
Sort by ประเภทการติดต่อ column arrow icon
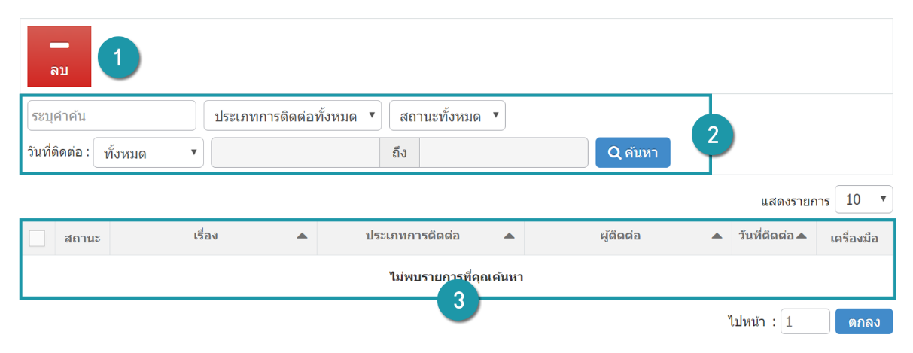click(509, 236)
